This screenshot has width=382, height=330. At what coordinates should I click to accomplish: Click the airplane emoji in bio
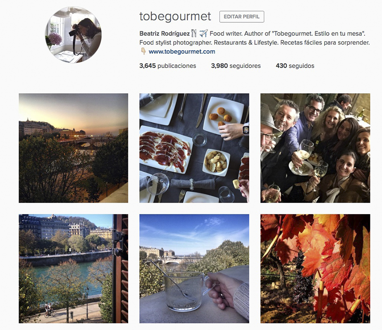point(204,33)
